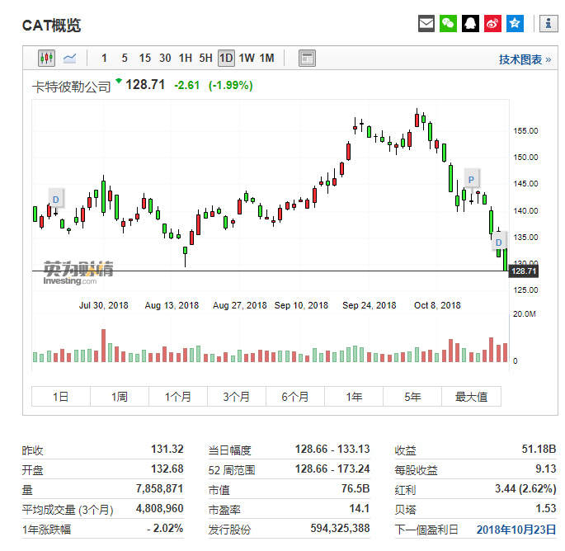The width and height of the screenshot is (565, 551).
Task: Click the 市盈率 value 14.1
Action: click(360, 508)
